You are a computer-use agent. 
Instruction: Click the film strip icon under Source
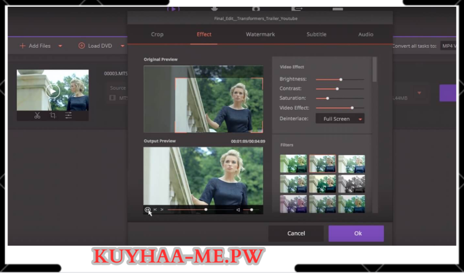(112, 98)
